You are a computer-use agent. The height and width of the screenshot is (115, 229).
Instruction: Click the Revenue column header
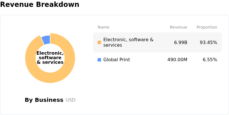click(178, 27)
